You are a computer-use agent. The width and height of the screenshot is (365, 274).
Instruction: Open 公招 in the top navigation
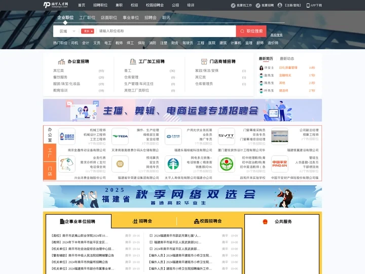[175, 5]
